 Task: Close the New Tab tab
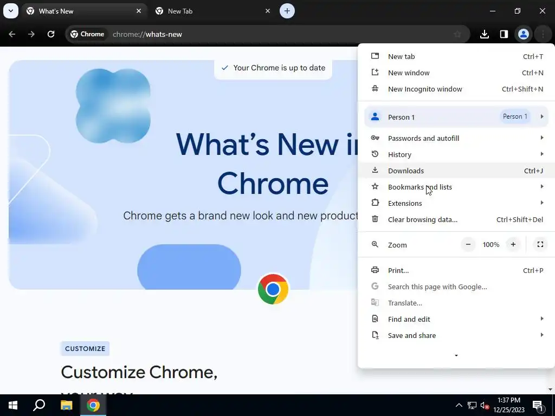[268, 11]
